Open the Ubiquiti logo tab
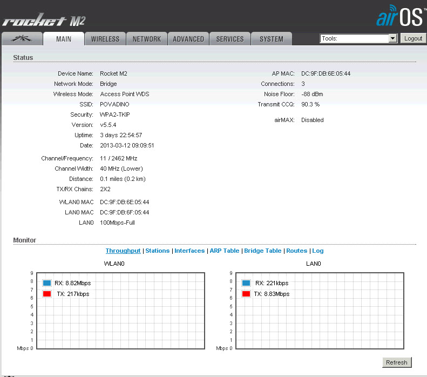The height and width of the screenshot is (377, 427). pyautogui.click(x=22, y=39)
